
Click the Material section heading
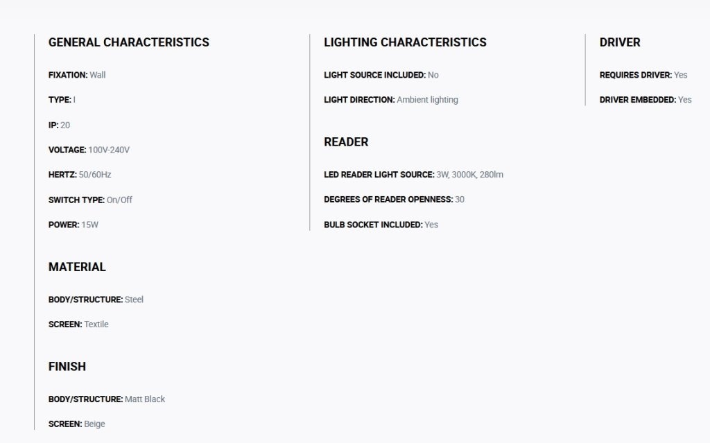tap(77, 267)
